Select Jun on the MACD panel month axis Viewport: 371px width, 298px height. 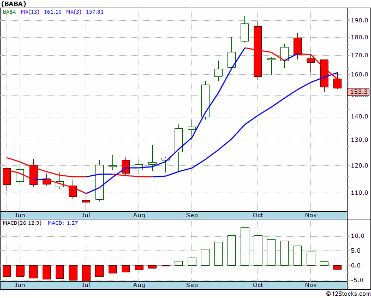20,285
